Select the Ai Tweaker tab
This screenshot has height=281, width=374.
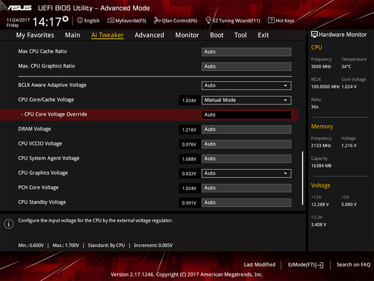(108, 35)
